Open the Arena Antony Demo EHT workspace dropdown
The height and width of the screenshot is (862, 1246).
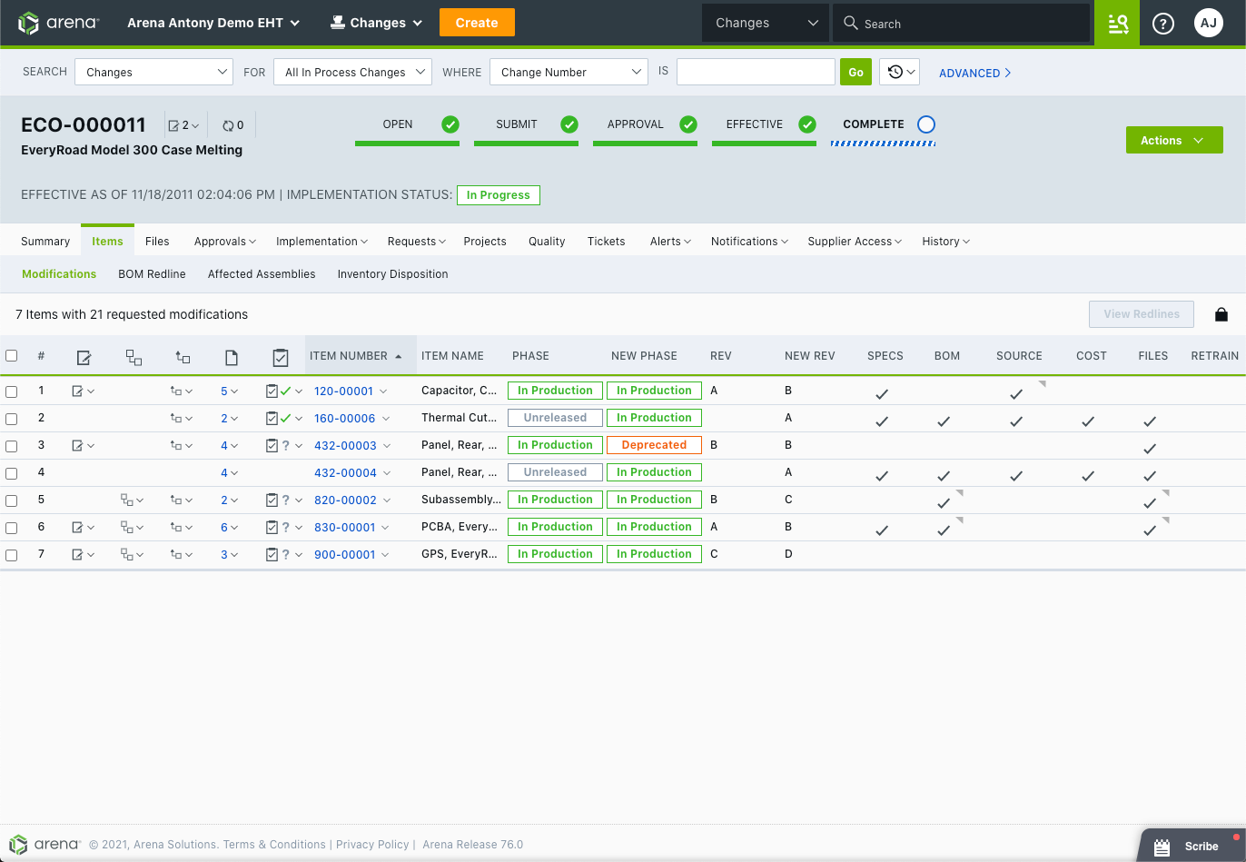213,23
